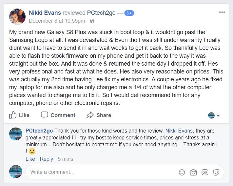The width and height of the screenshot is (233, 186).
Task: Open Nikki Evans' profile from the post header
Action: [45, 13]
